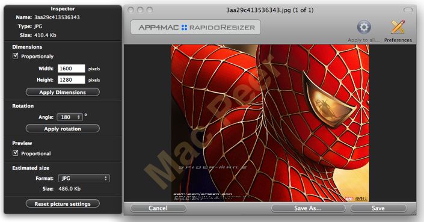424x222 pixels.
Task: Click the APP4MAC RapidoResizer logo banner
Action: (x=195, y=27)
